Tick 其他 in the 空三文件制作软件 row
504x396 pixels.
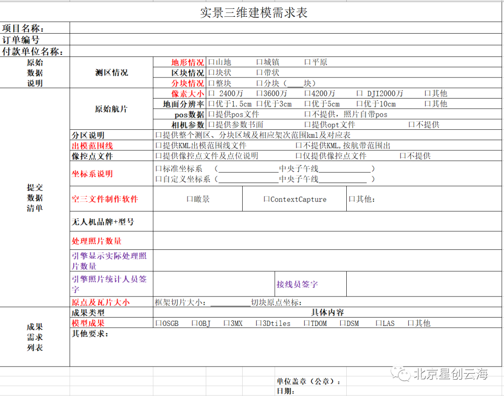click(352, 199)
